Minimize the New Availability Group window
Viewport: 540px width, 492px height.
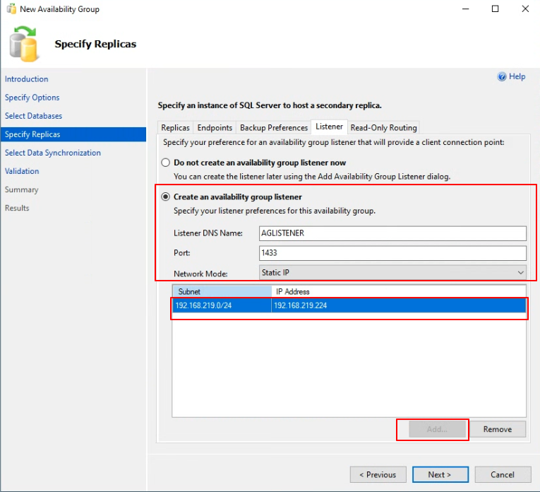[466, 9]
